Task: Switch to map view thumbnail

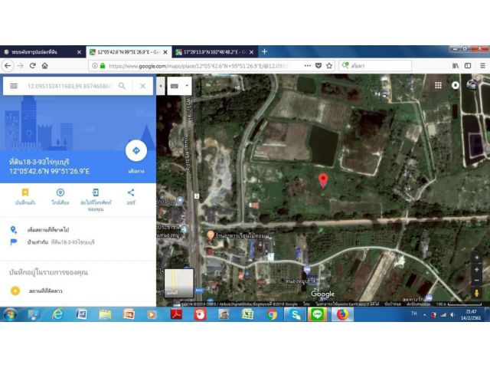Action: 178,283
